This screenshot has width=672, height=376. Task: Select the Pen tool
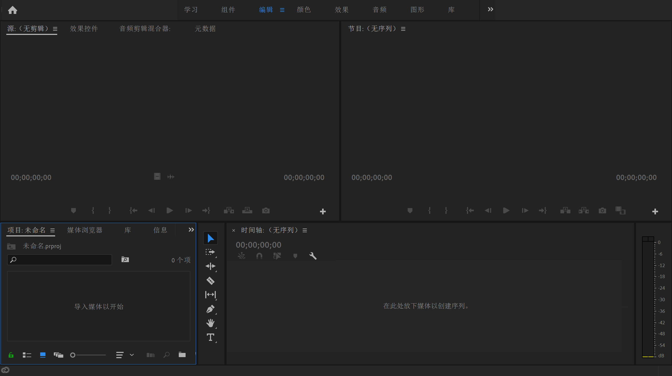(210, 309)
